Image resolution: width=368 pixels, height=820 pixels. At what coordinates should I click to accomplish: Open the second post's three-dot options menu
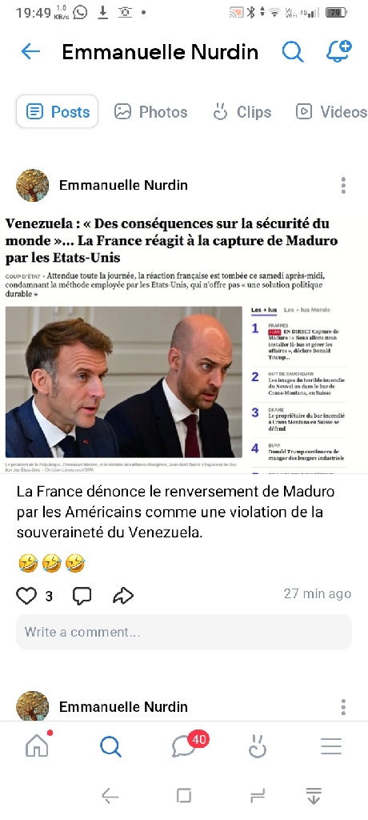coord(343,707)
